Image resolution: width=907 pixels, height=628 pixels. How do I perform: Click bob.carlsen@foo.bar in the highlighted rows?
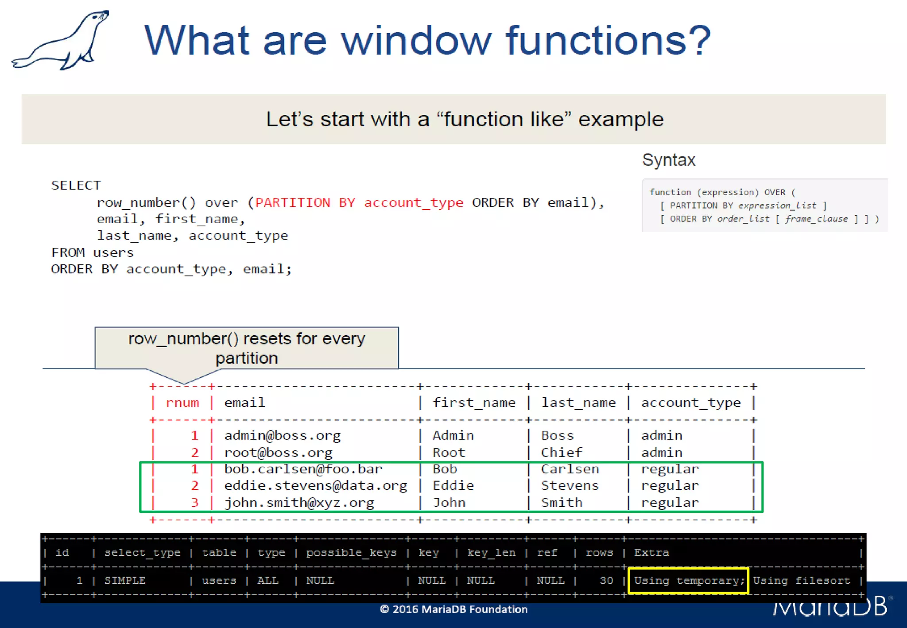pos(303,469)
